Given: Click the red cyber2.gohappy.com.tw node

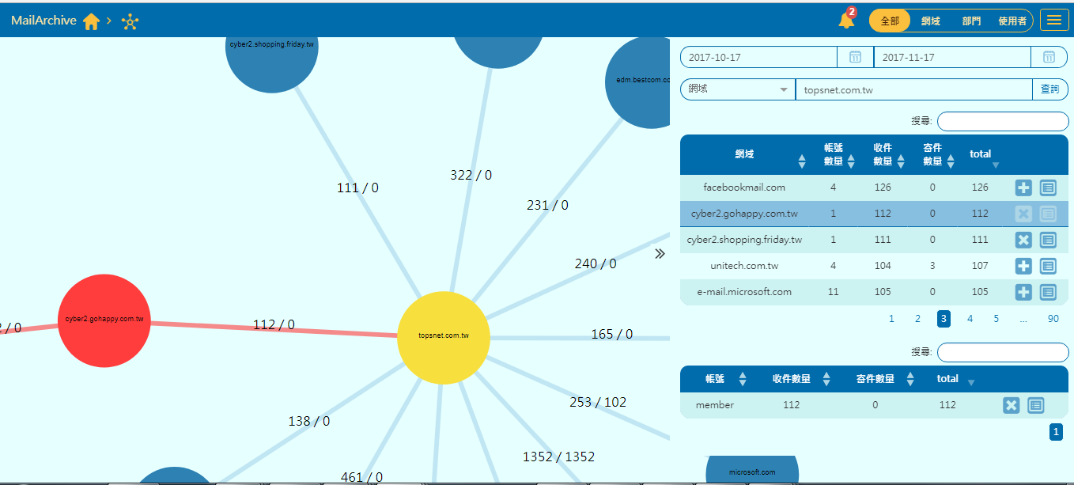Looking at the screenshot, I should (104, 320).
